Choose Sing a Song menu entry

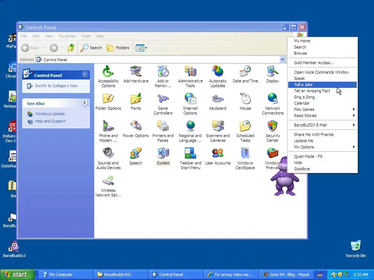point(322,97)
